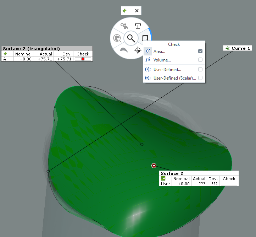Viewport: 256px width, 237px height.
Task: Choose User-Defined (Scalar)... check entry
Action: (174, 78)
